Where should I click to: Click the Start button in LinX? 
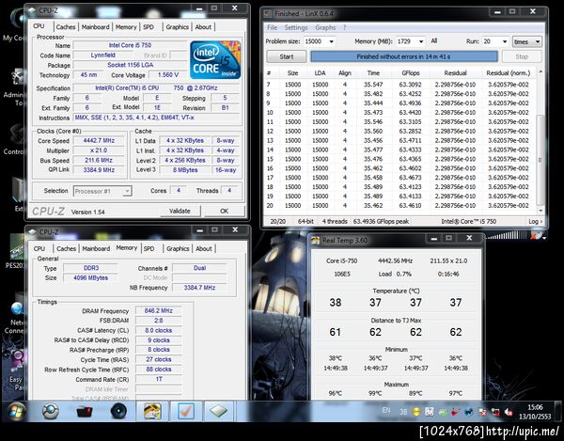(x=287, y=56)
